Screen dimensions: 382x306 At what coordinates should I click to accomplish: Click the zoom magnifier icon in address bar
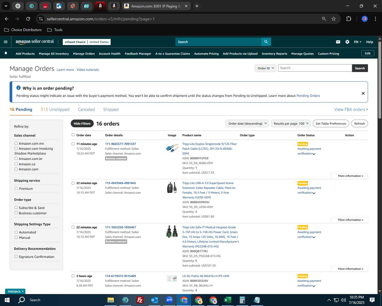[324, 19]
